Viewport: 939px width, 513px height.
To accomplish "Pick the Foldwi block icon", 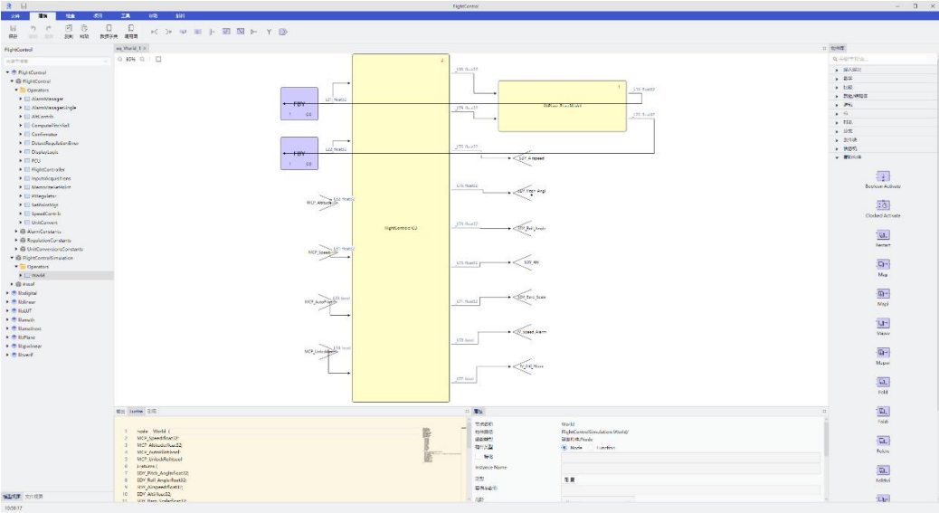I will click(x=883, y=470).
